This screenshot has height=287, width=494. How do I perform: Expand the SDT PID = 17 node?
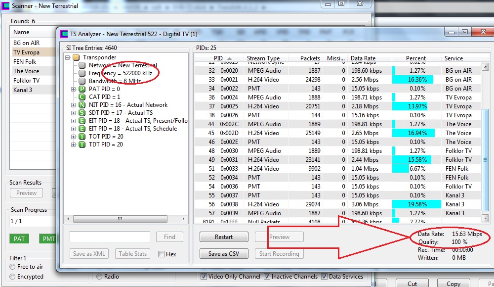click(74, 113)
